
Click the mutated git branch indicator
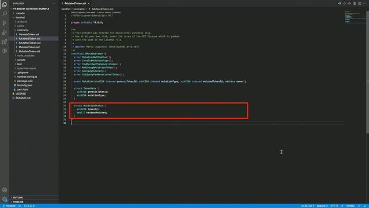point(9,206)
